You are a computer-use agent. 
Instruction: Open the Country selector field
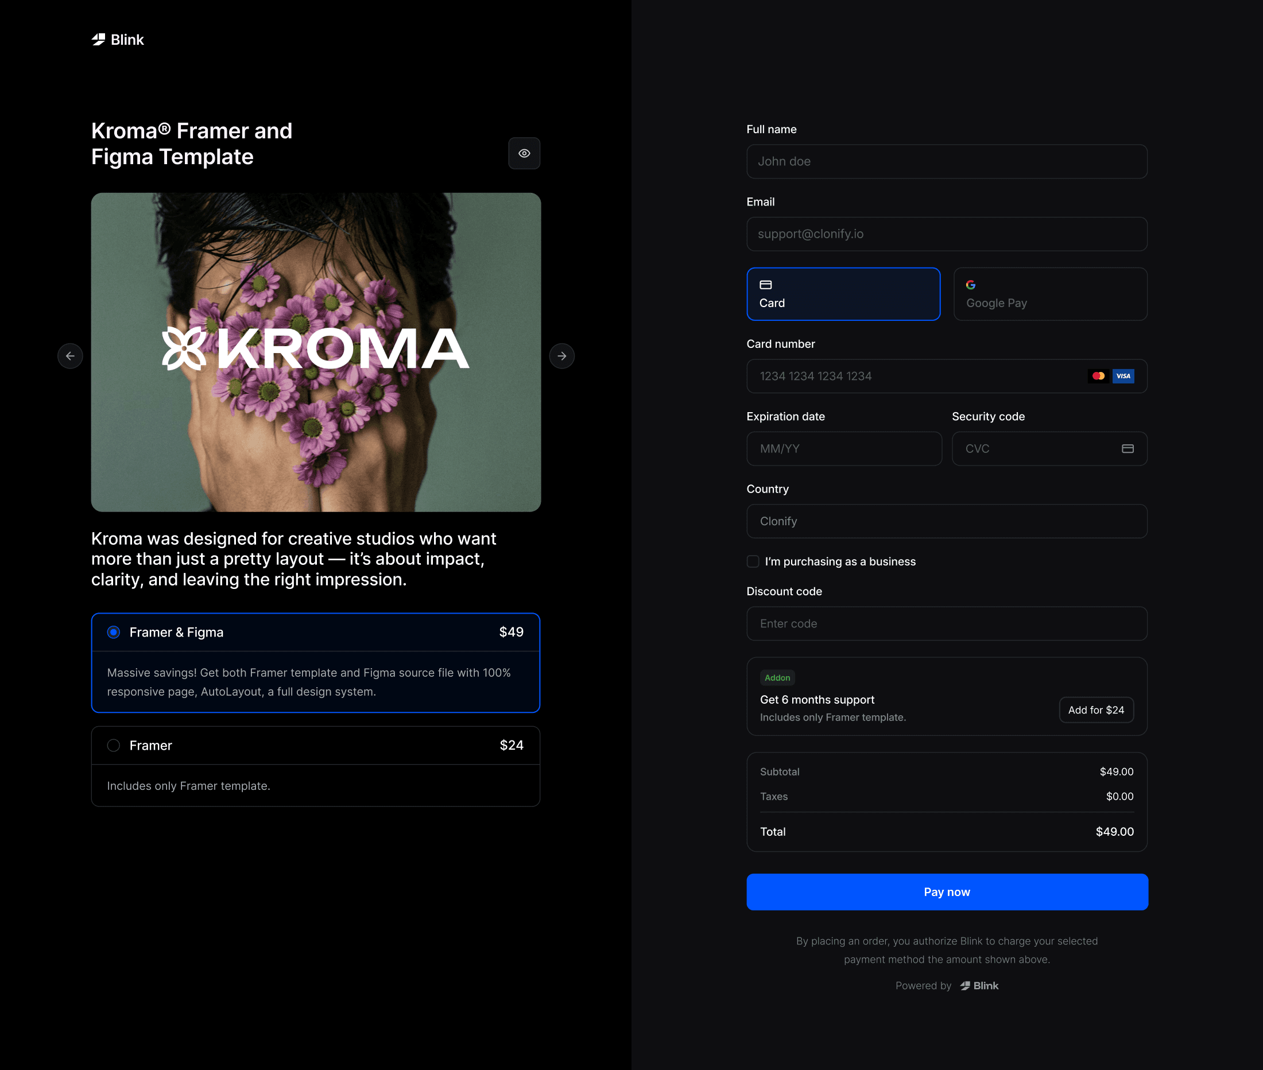click(946, 521)
